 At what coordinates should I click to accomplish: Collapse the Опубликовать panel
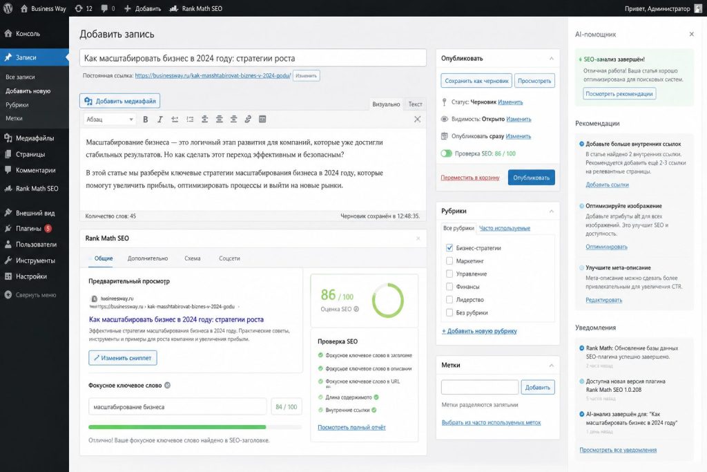click(552, 59)
